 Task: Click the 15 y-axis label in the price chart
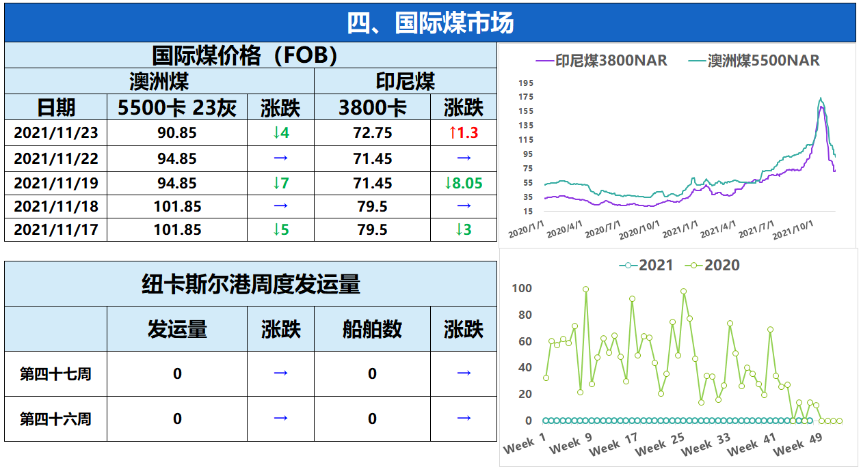528,211
